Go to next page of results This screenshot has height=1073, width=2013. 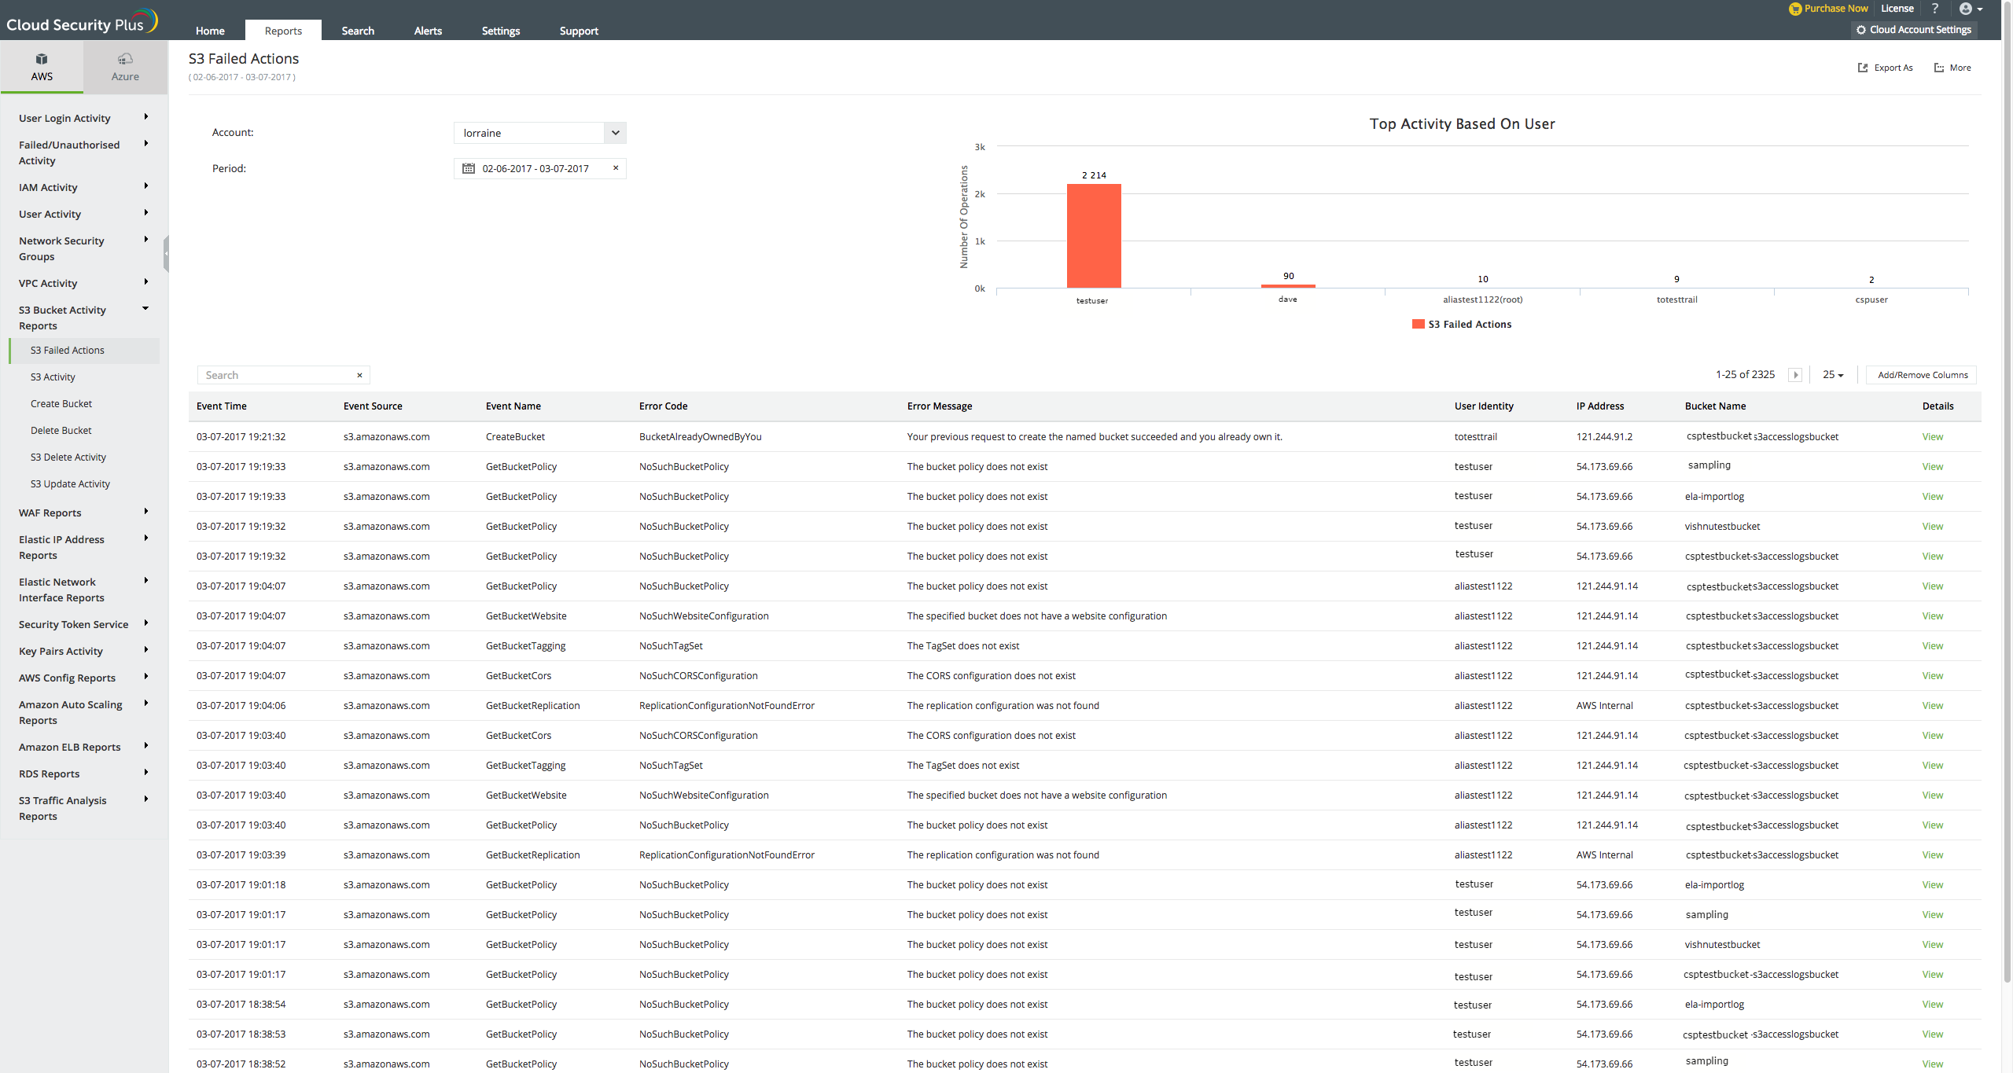point(1795,375)
